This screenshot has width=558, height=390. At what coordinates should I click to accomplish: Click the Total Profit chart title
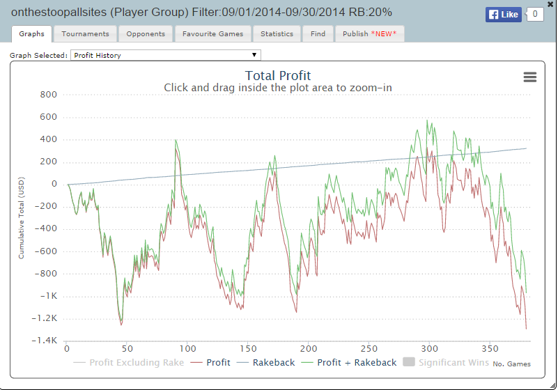278,75
